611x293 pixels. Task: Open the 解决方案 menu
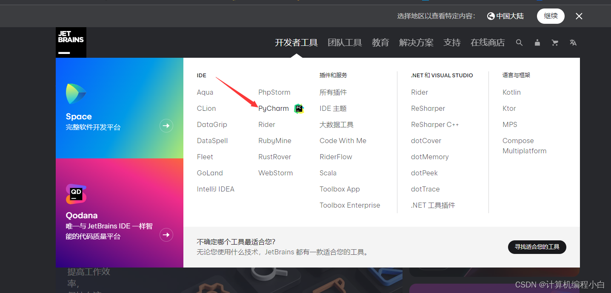(x=416, y=42)
